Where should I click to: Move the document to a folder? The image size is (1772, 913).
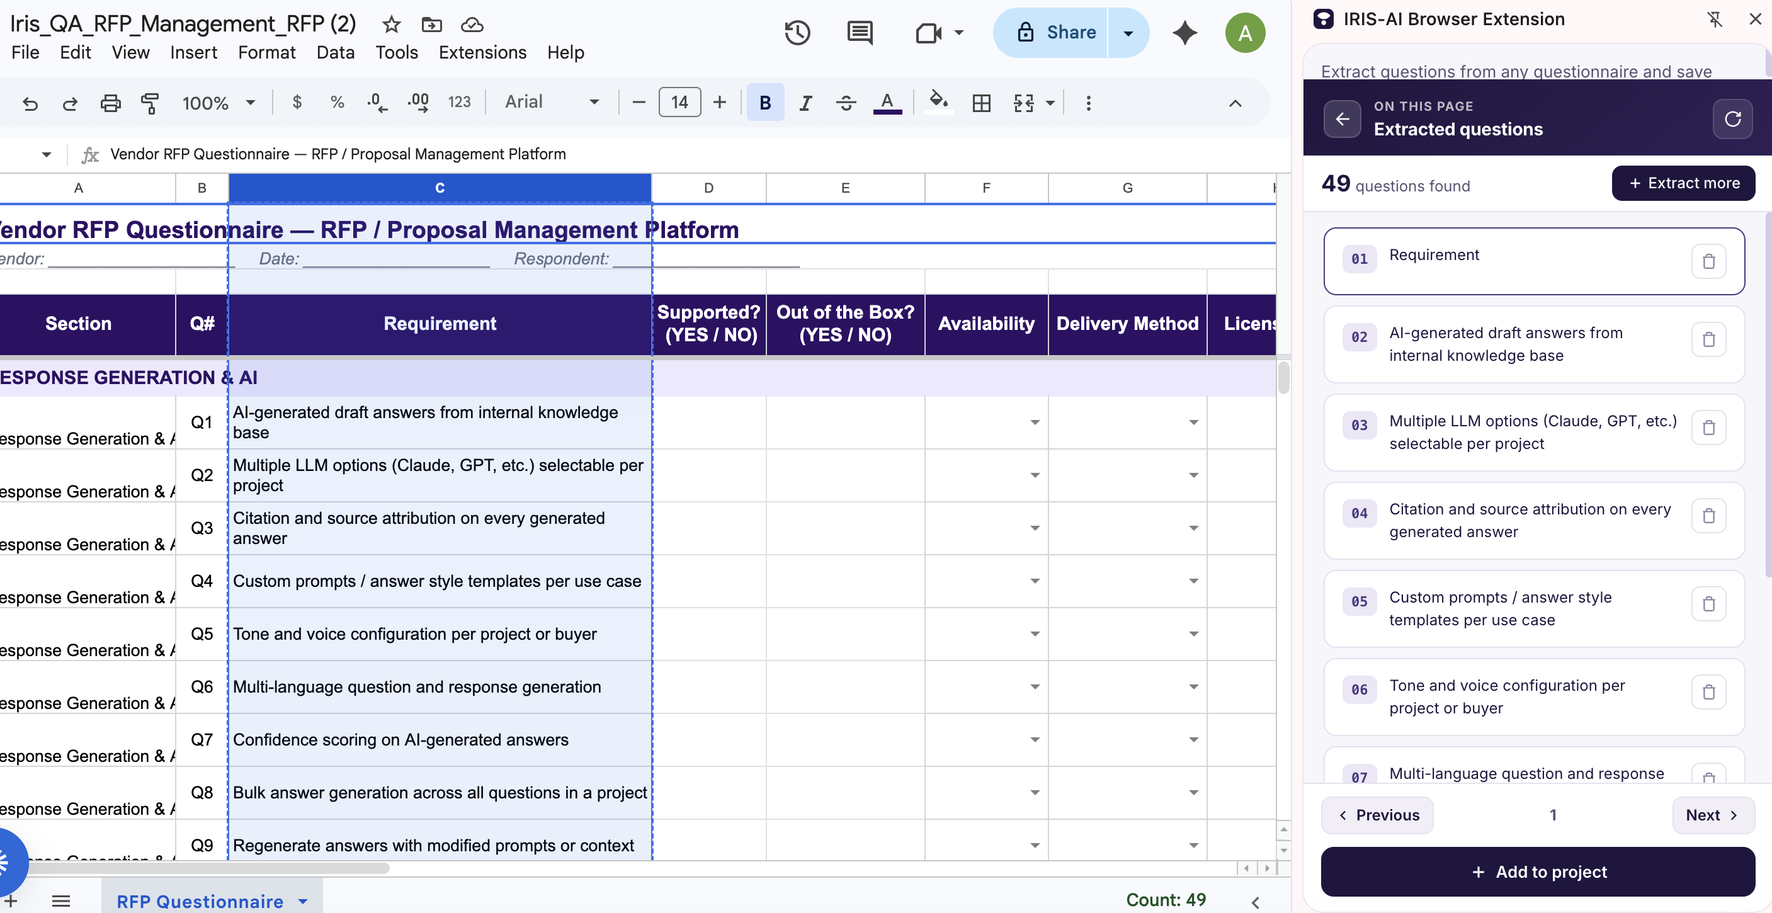pos(431,25)
